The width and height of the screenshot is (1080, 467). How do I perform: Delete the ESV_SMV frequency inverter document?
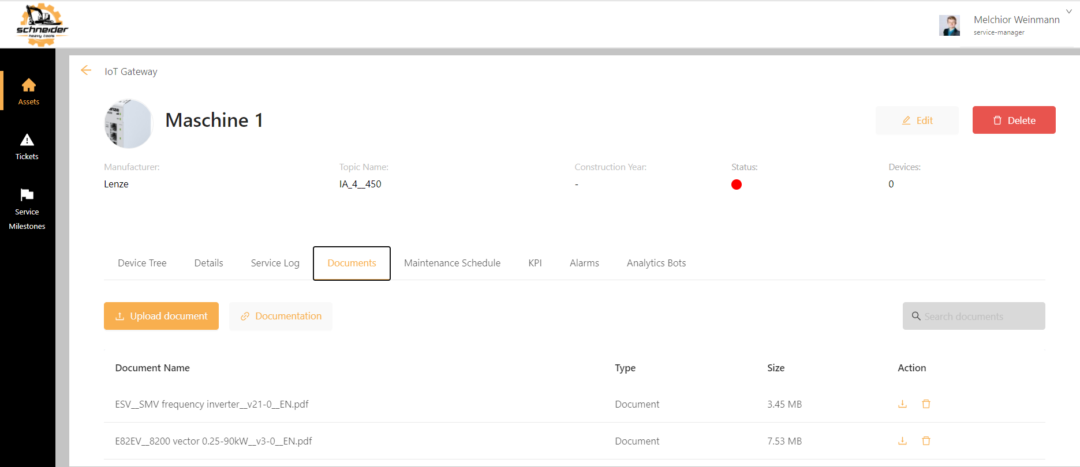[926, 404]
